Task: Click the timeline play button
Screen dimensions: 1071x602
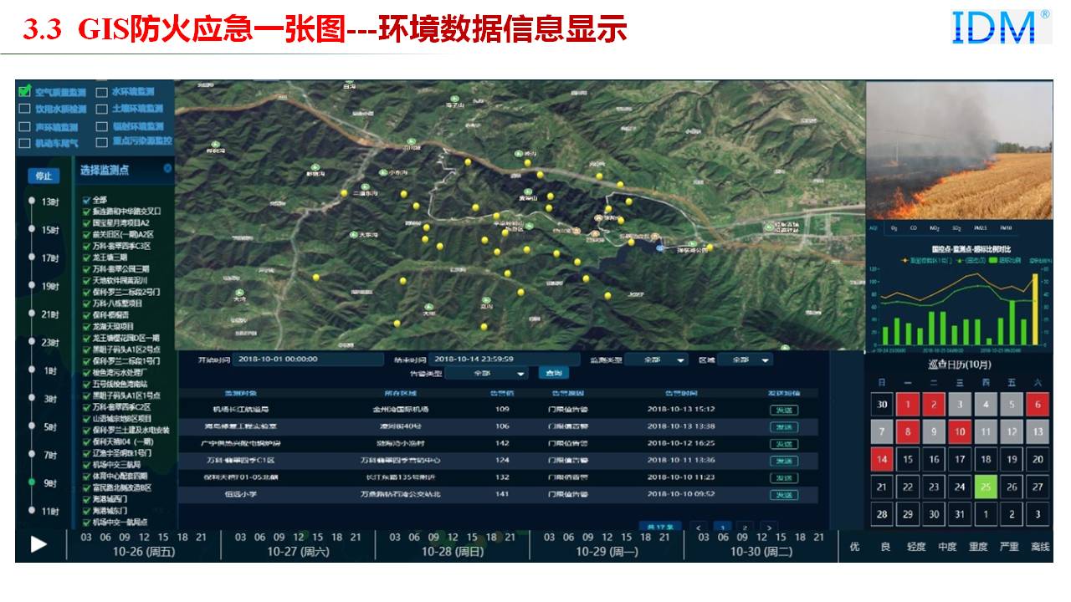Action: coord(38,544)
